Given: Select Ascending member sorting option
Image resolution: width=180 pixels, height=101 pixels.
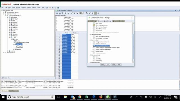Looking at the screenshot, I should click(94, 59).
